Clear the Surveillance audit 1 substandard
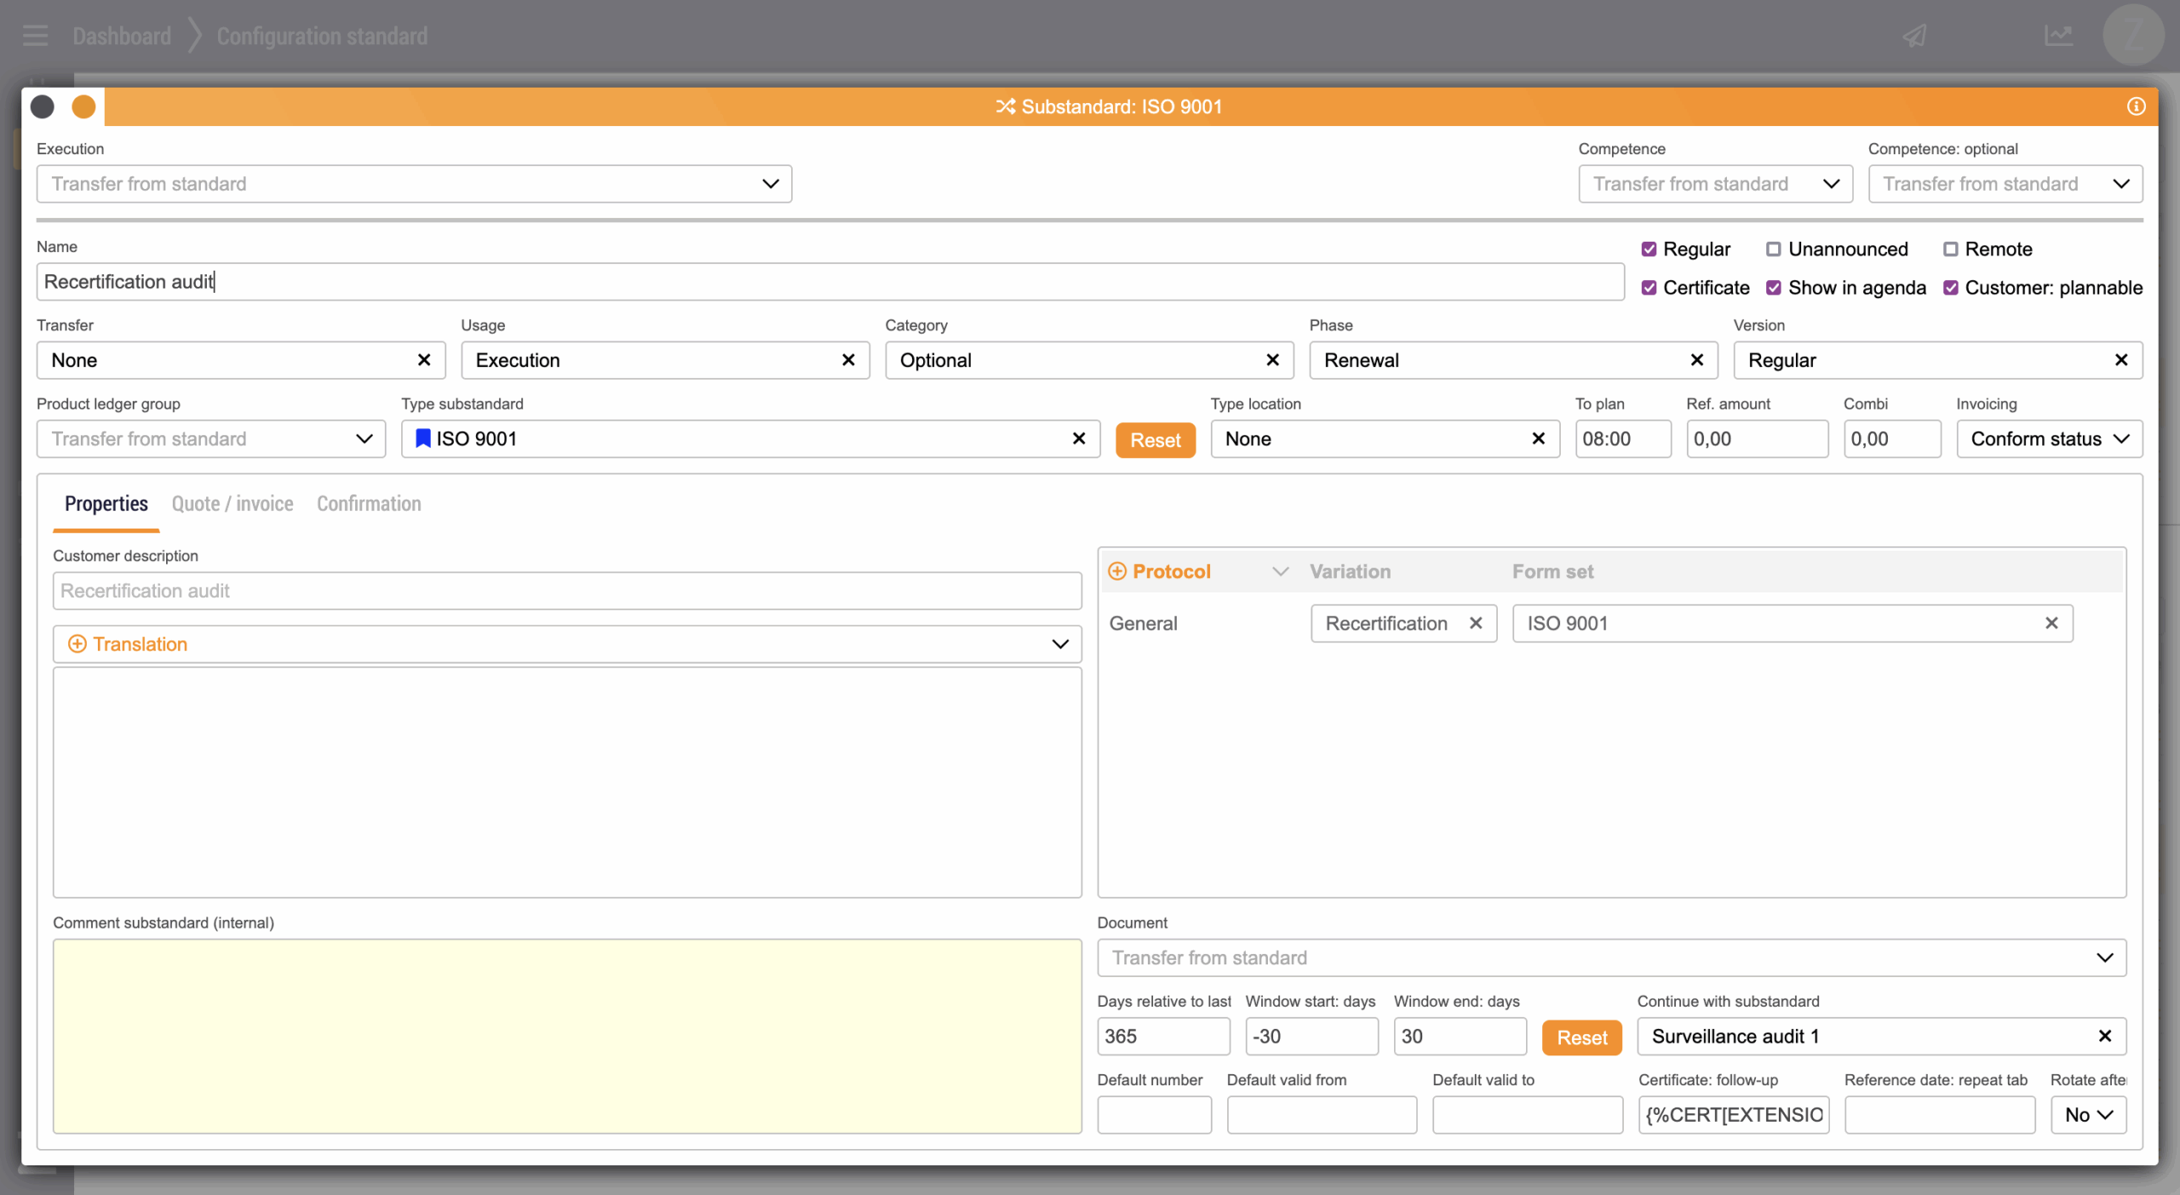 [2104, 1036]
